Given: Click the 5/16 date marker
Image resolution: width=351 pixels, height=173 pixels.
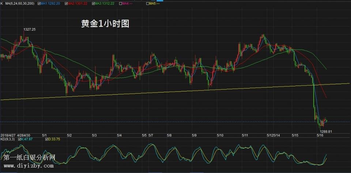Looking at the screenshot, I should (320, 135).
